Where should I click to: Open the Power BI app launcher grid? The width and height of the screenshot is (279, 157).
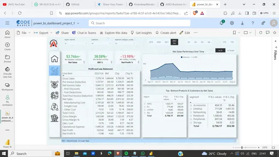7,23
